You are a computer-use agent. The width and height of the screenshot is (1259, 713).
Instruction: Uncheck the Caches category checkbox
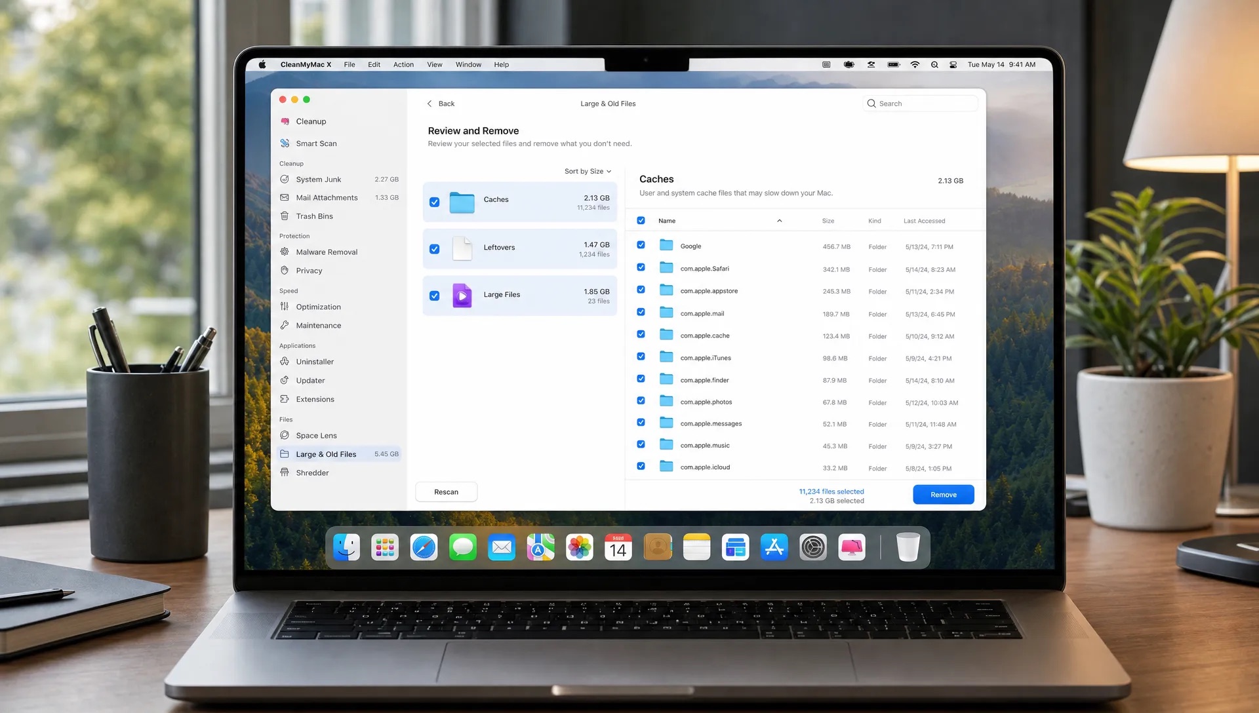click(x=434, y=202)
